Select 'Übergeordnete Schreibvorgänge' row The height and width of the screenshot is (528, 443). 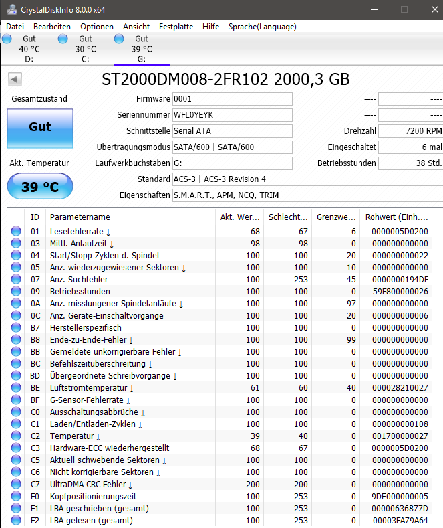pos(220,376)
